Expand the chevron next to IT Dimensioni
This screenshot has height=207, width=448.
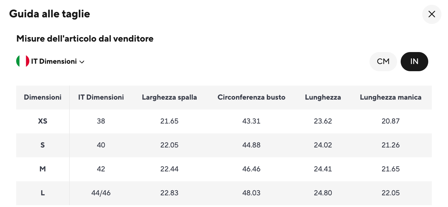coord(82,62)
